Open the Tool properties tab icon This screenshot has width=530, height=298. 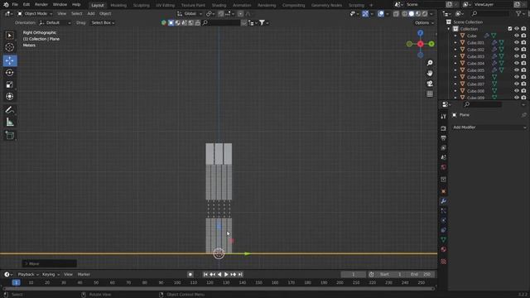point(444,116)
